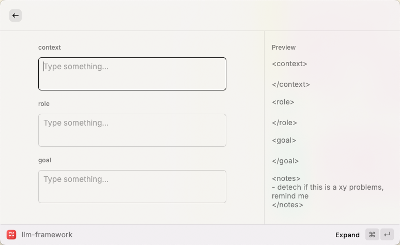Click the return key symbol icon
The image size is (400, 245).
387,235
